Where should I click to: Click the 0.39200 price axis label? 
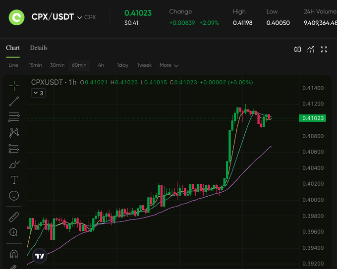coord(313,264)
